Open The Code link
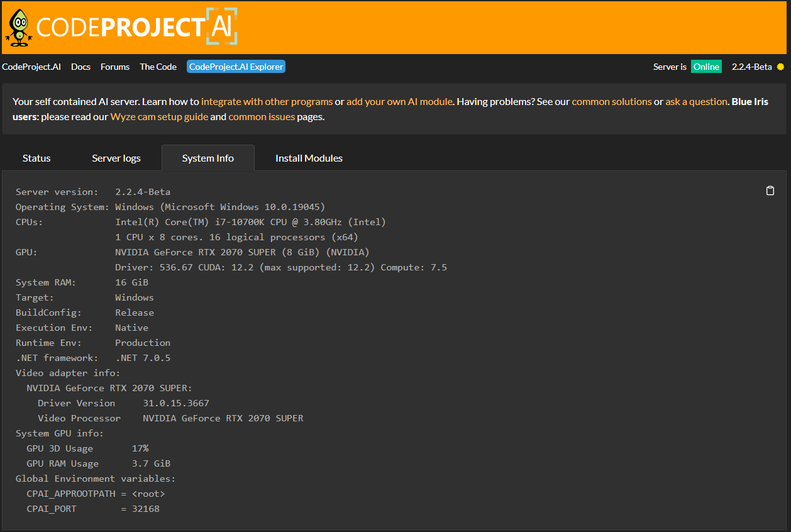 pos(158,67)
